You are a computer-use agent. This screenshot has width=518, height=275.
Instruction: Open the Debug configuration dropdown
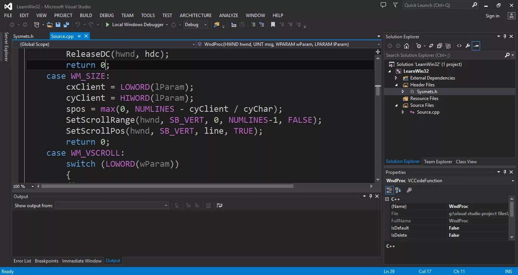196,25
